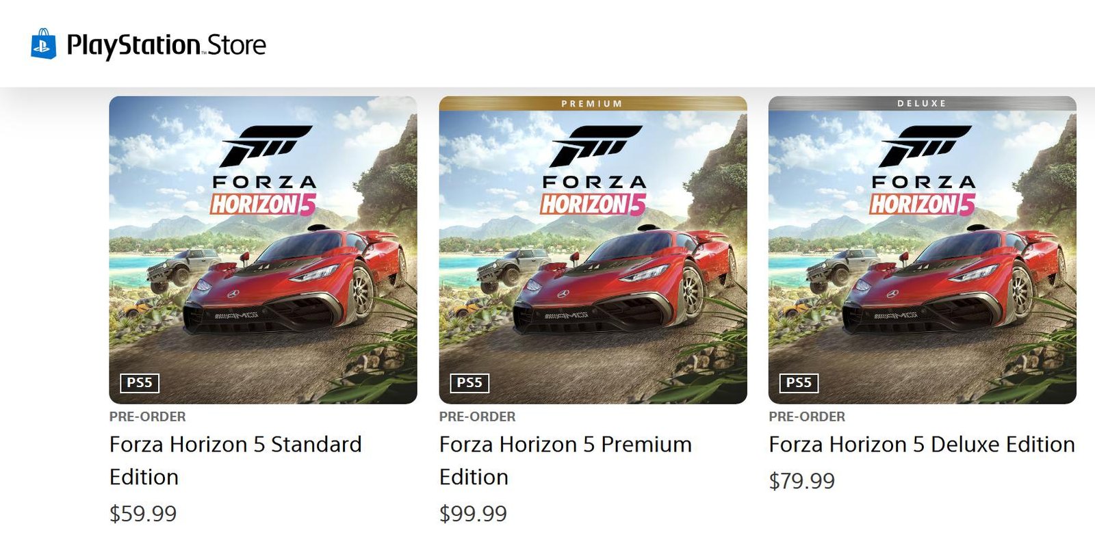Click PRE-ORDER label above Deluxe Edition title

pyautogui.click(x=806, y=417)
